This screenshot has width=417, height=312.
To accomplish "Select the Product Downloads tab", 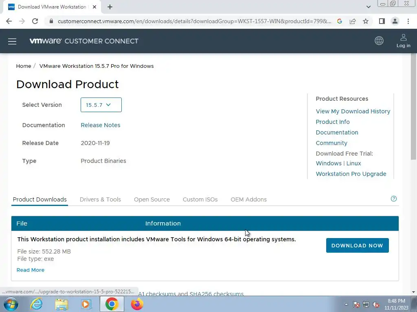I will (x=40, y=199).
